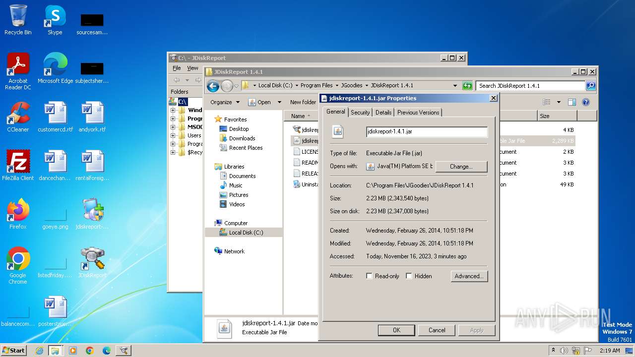Select Network in navigation pane
This screenshot has width=635, height=357.
coord(234,251)
